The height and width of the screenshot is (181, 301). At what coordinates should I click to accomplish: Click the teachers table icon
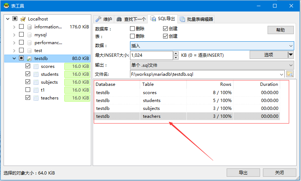pyautogui.click(x=36, y=98)
